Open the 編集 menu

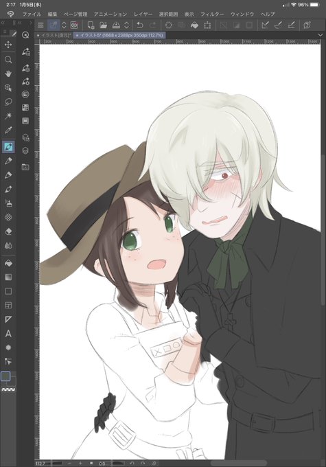click(x=52, y=14)
